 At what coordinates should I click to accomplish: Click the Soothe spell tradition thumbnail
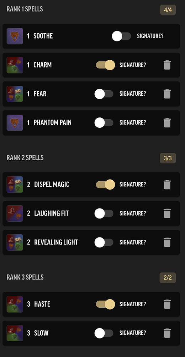(x=15, y=36)
